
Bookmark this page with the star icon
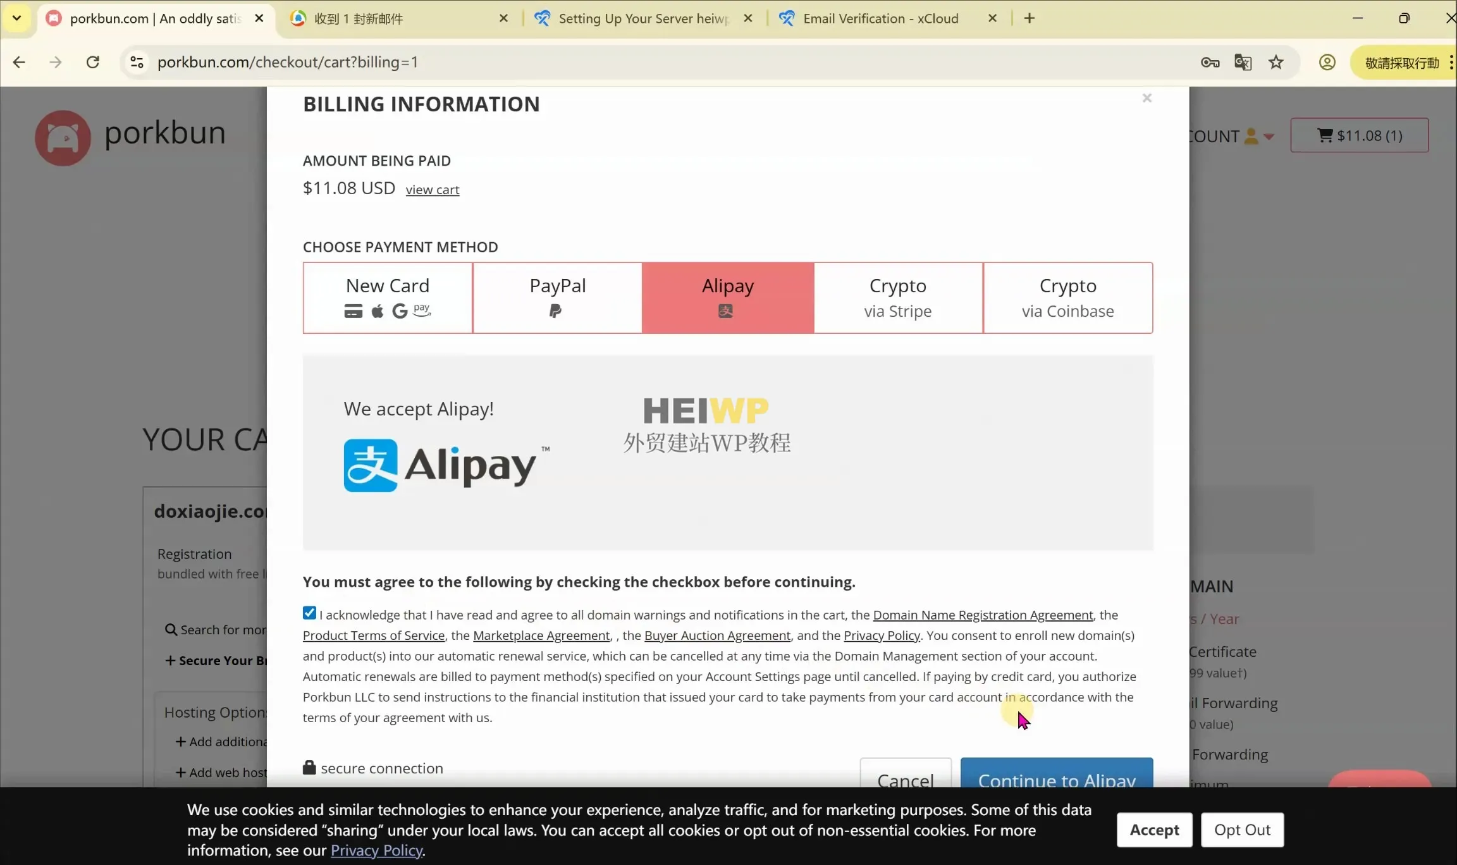(x=1276, y=62)
